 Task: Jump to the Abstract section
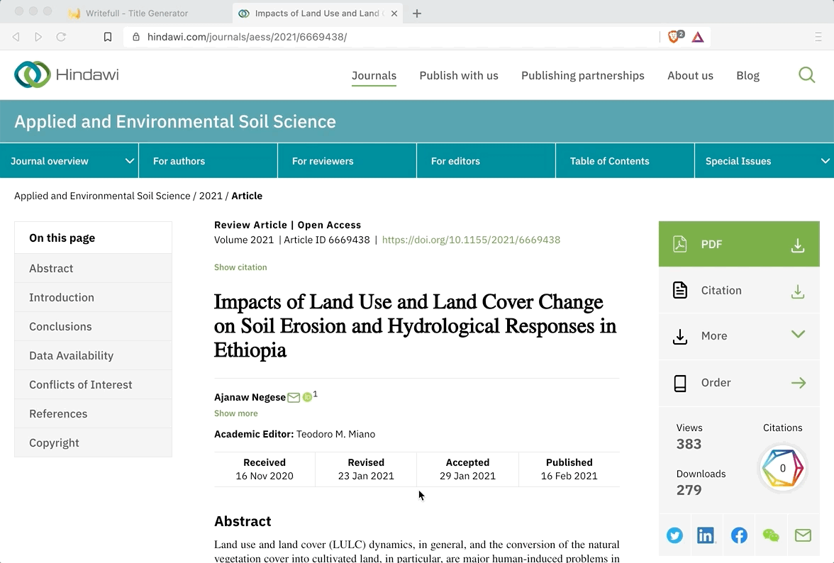tap(93, 269)
